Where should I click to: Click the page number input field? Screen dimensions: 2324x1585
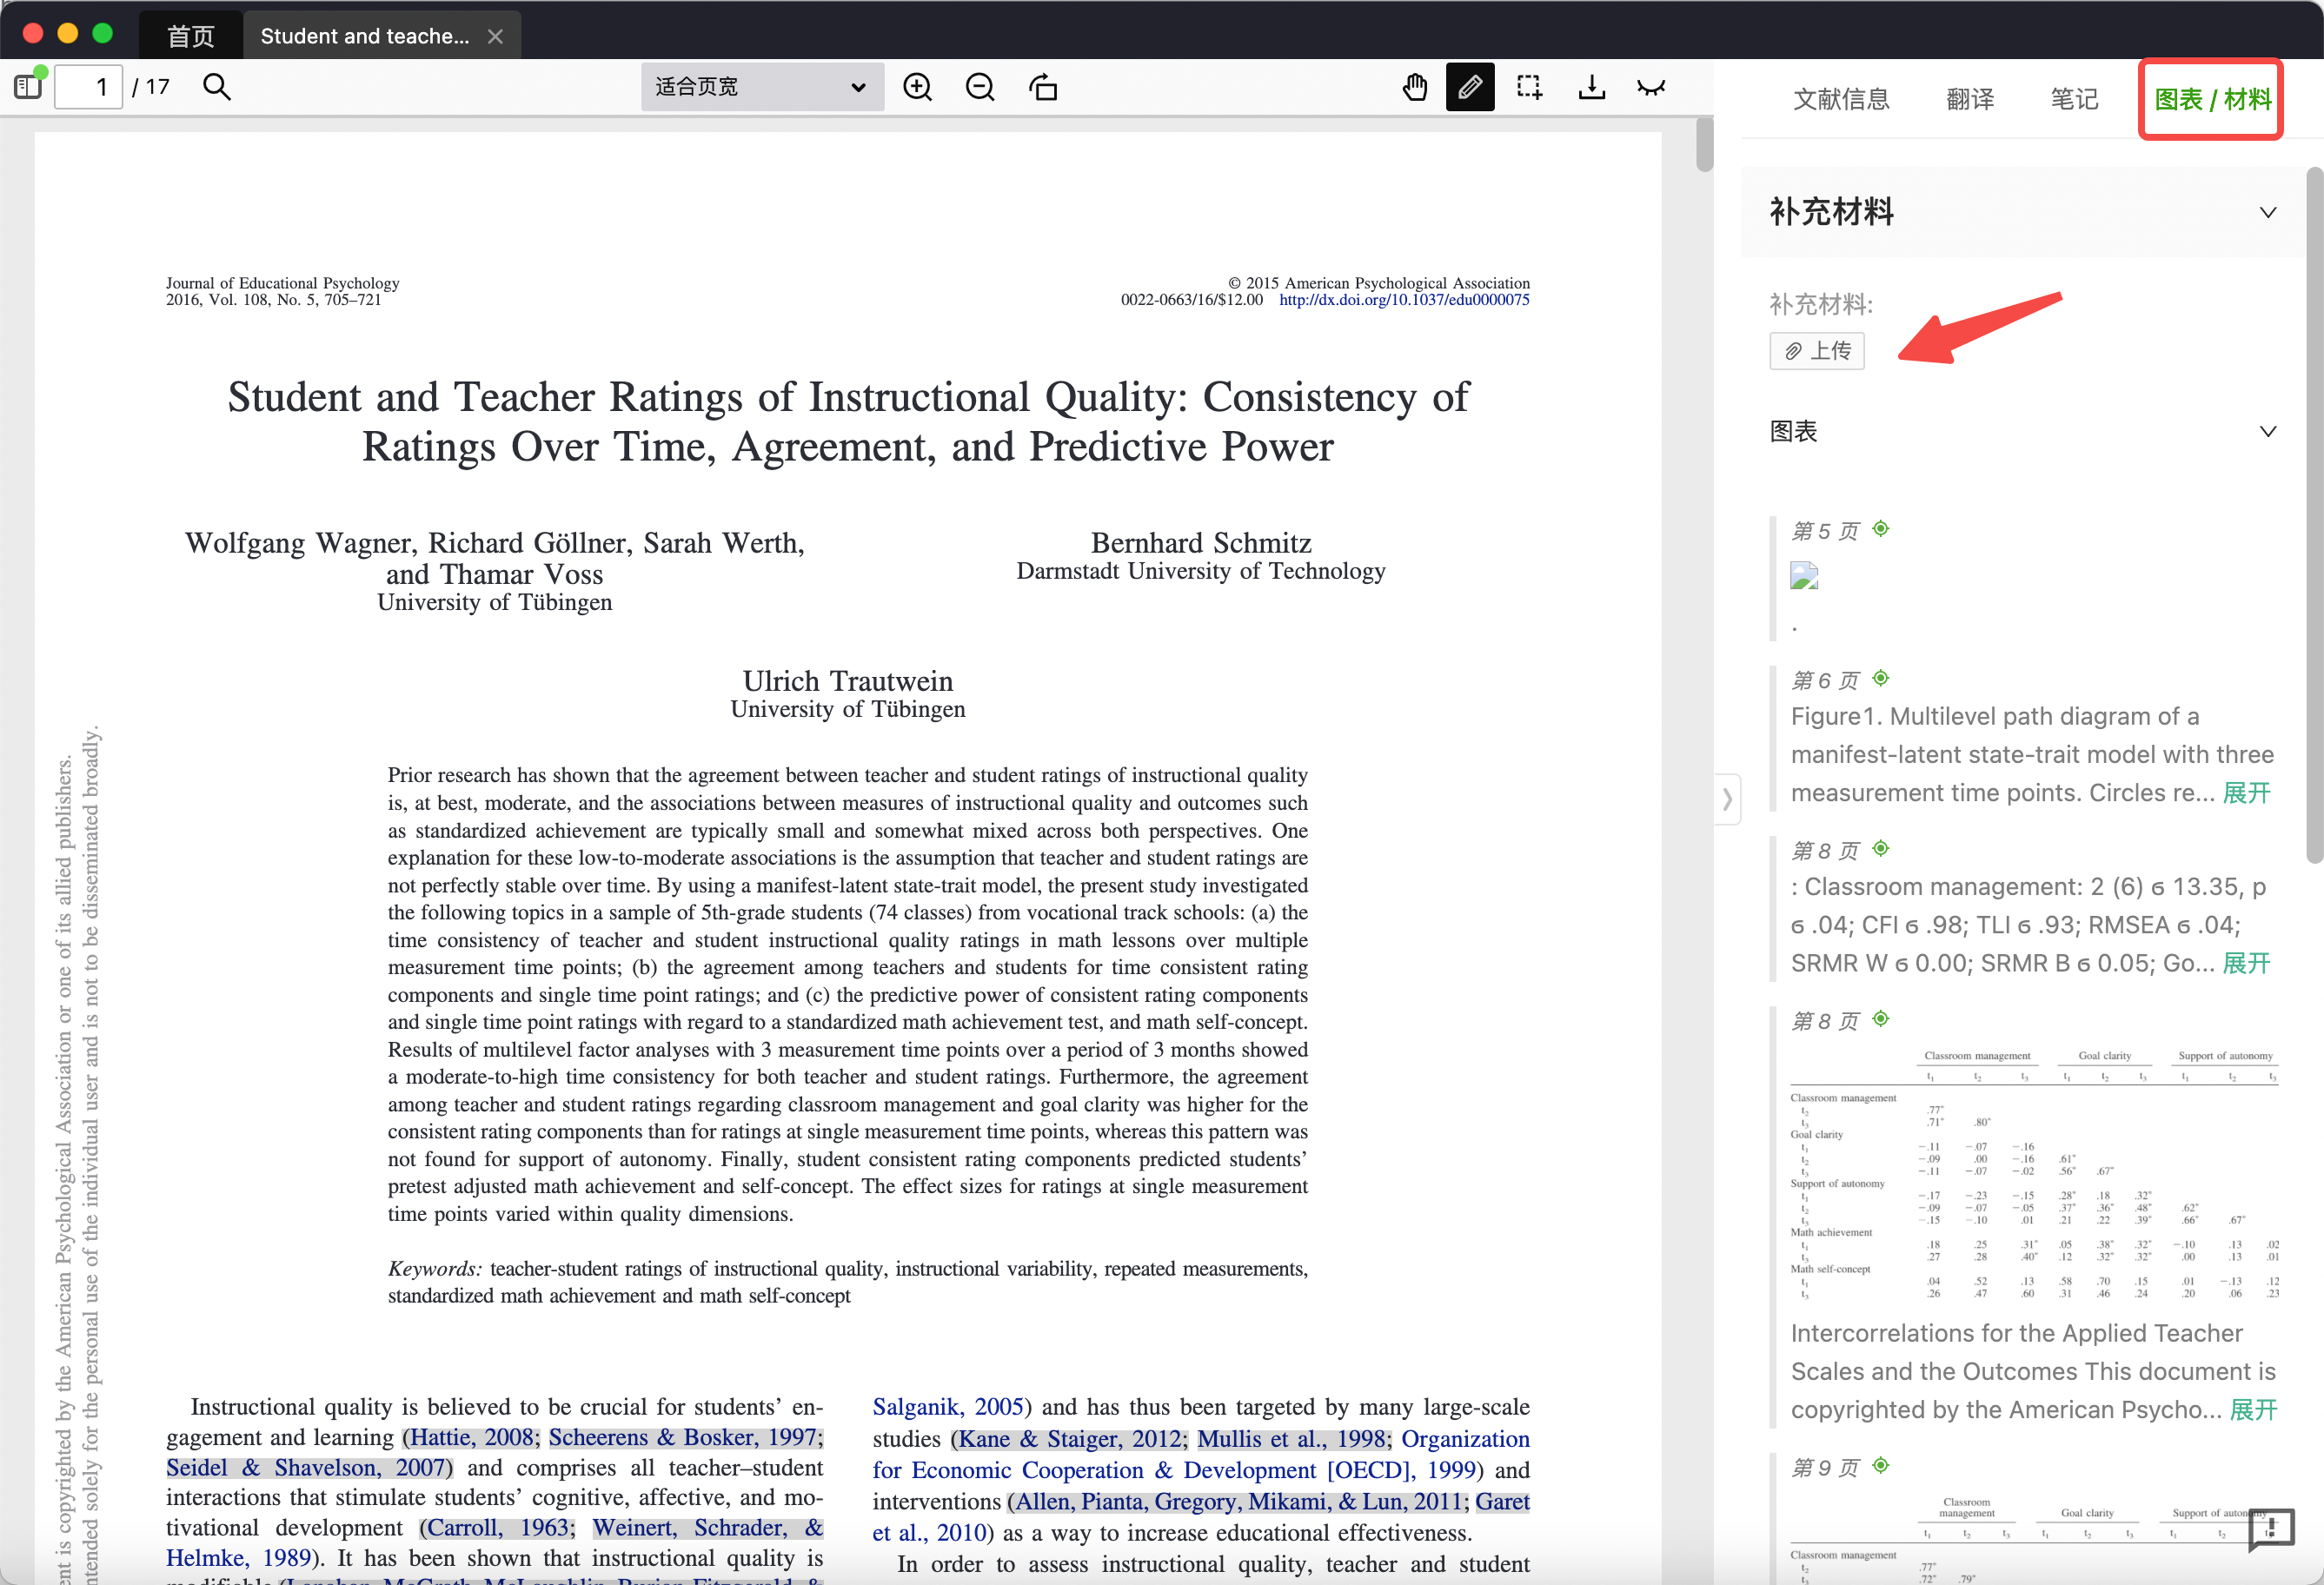(88, 87)
